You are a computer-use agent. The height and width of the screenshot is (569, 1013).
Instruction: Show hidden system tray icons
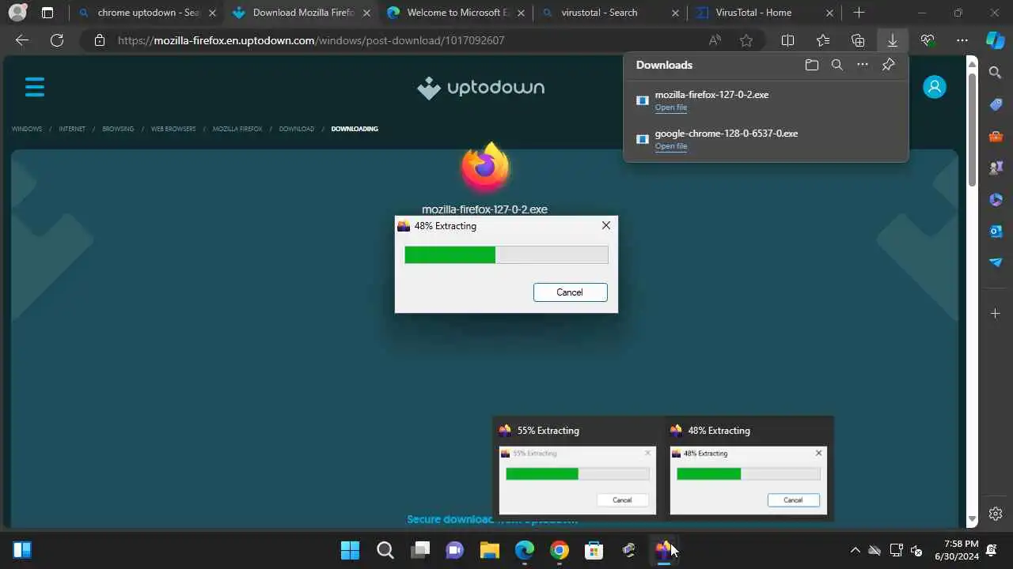(855, 550)
